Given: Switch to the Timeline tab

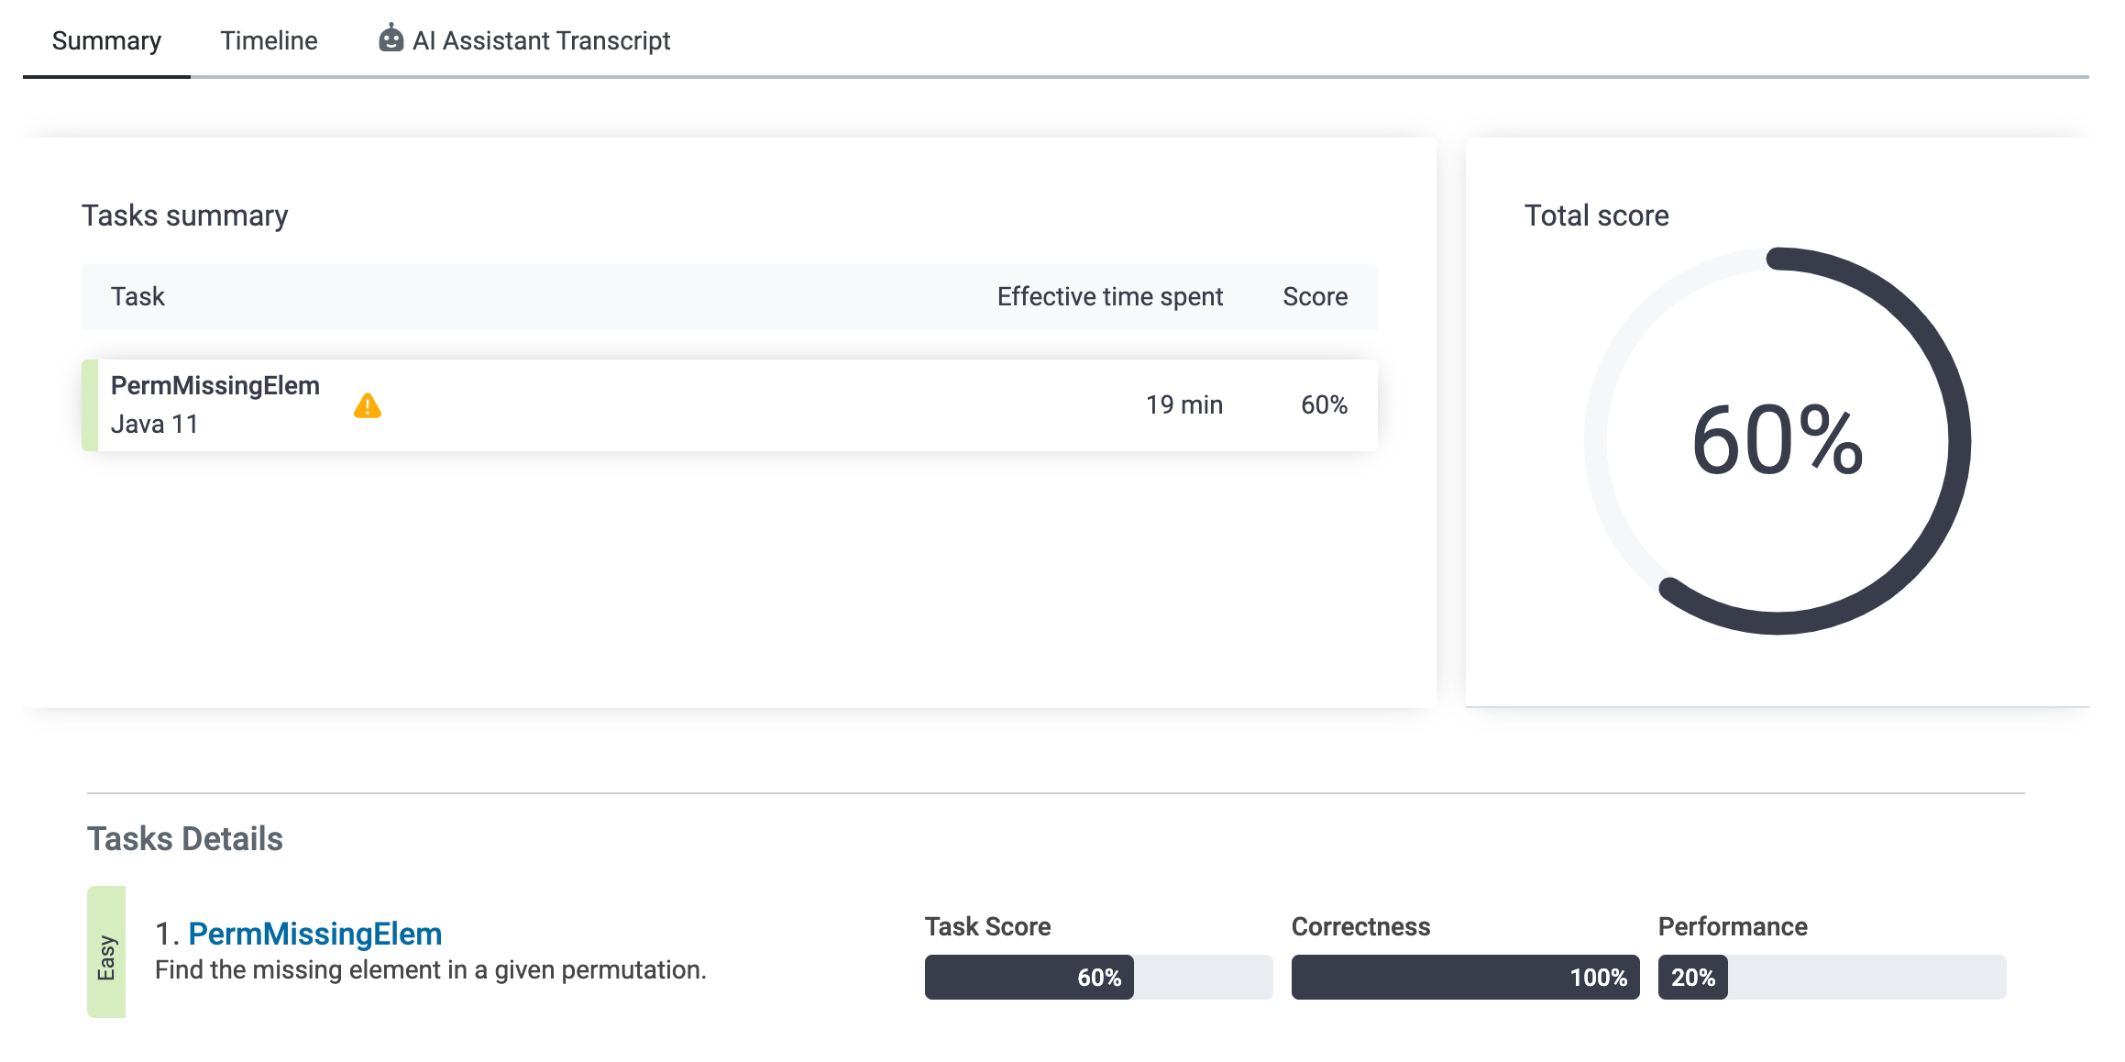Looking at the screenshot, I should pyautogui.click(x=269, y=40).
